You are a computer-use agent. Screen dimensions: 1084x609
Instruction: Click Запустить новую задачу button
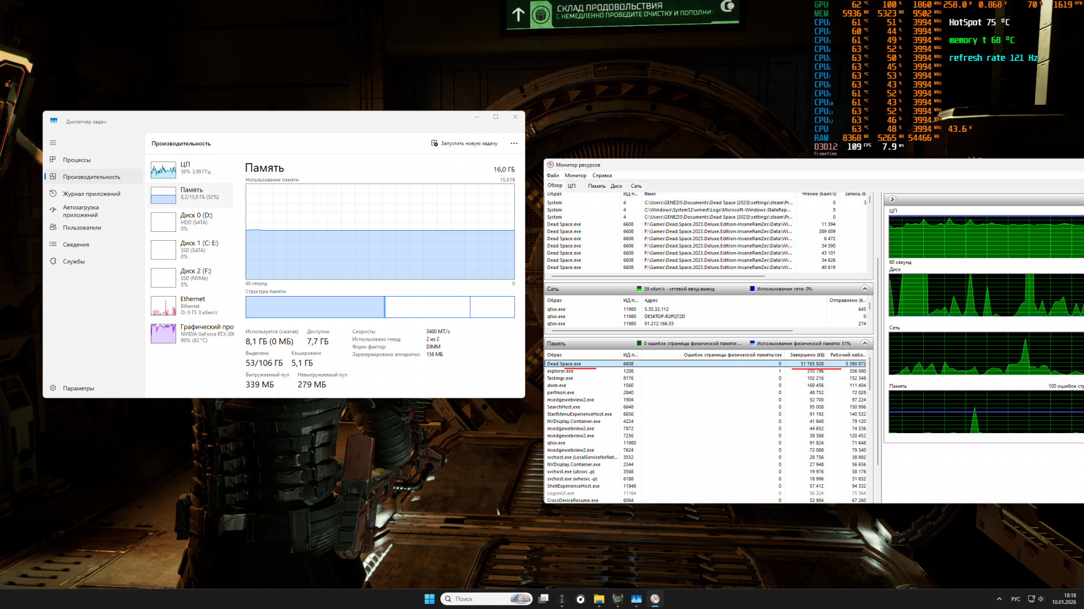(464, 143)
